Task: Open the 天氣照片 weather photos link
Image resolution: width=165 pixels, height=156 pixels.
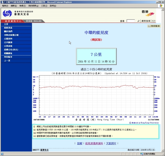Action: click(111, 143)
